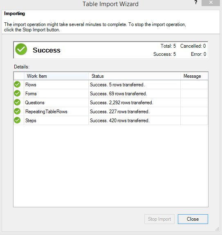This screenshot has height=235, width=222.
Task: Click the green check icon beside Questions
Action: pos(17,102)
